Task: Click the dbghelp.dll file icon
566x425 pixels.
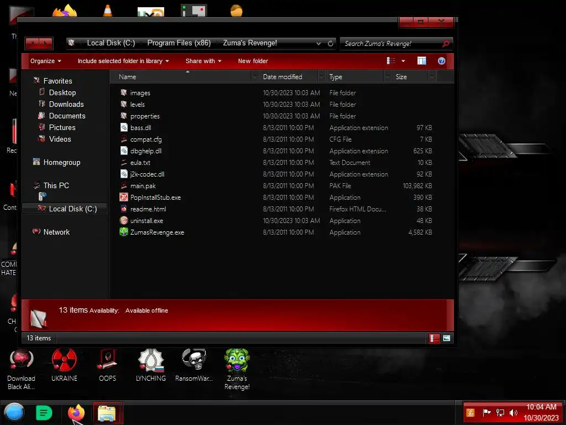Action: tap(124, 151)
